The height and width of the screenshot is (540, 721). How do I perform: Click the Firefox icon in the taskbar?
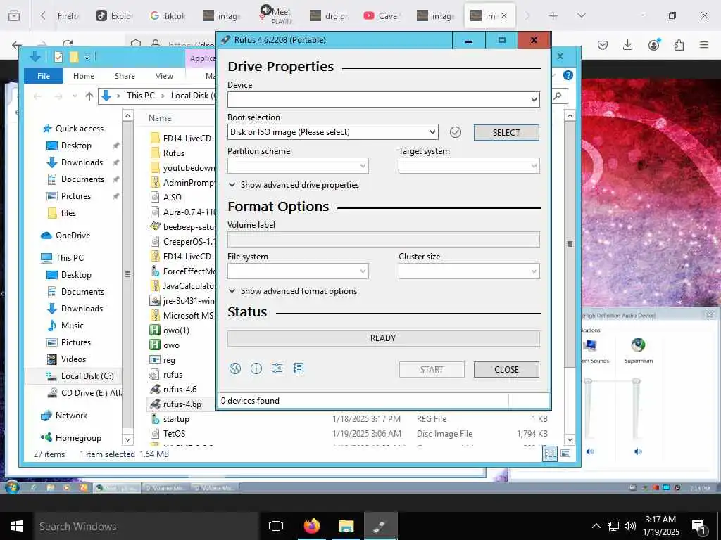(312, 526)
